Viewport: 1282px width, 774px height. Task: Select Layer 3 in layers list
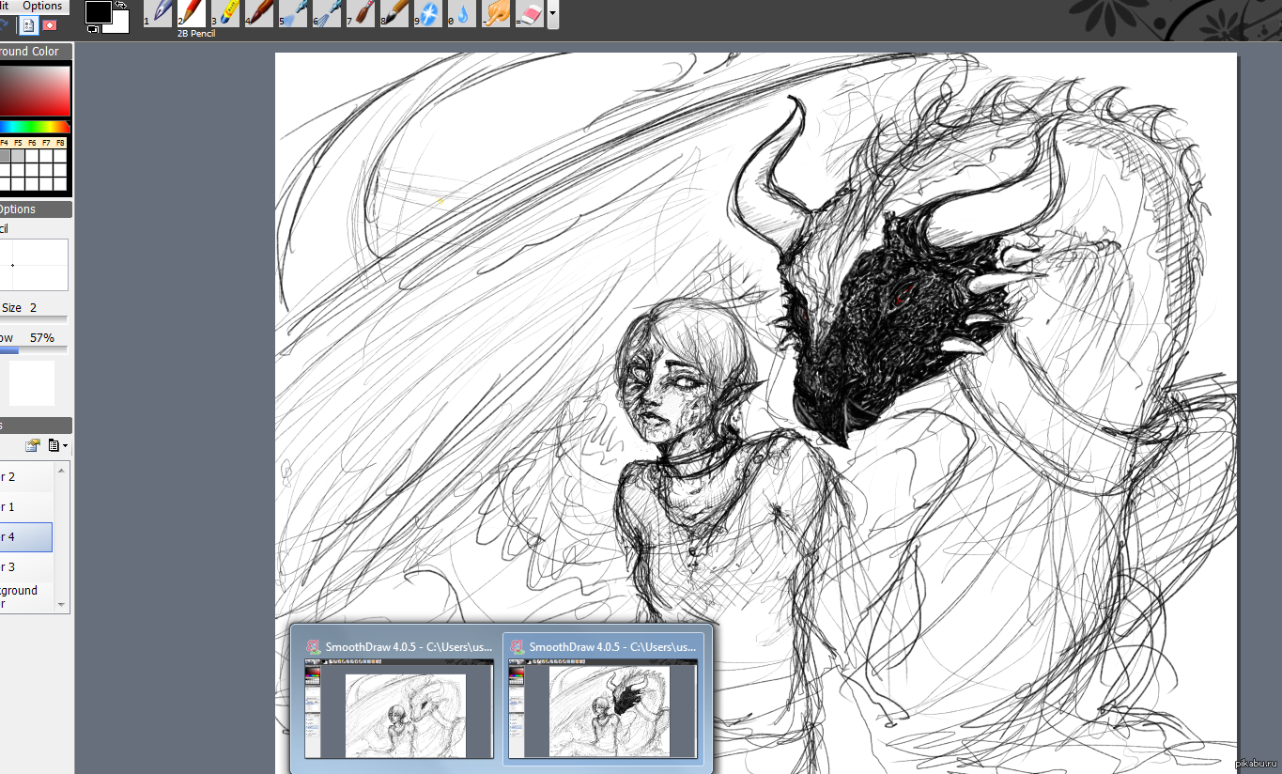(26, 567)
